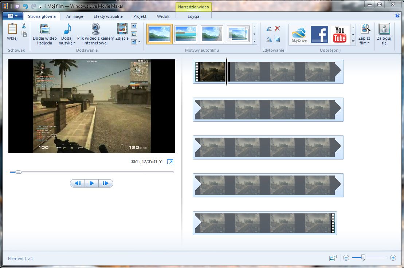404x268 pixels.
Task: Click the help question mark icon
Action: [397, 16]
